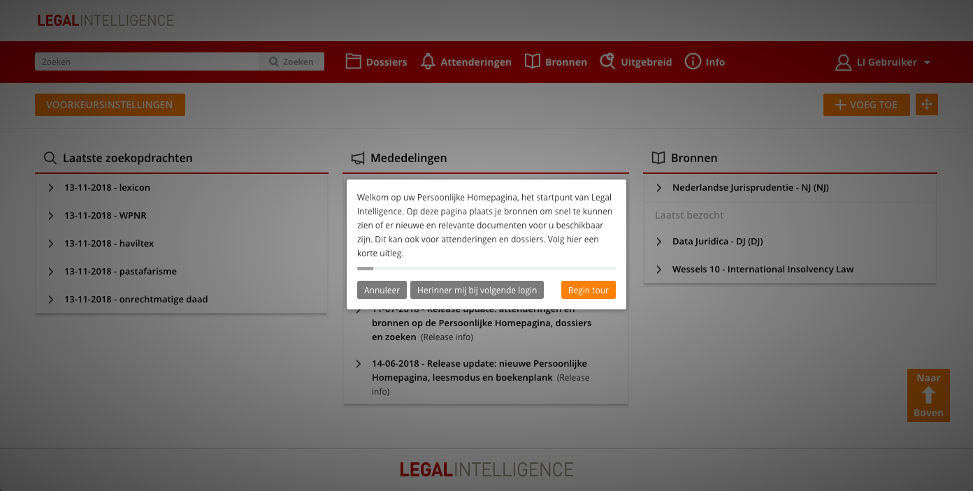
Task: Open the LI Gebruiker dropdown arrow
Action: coord(927,62)
